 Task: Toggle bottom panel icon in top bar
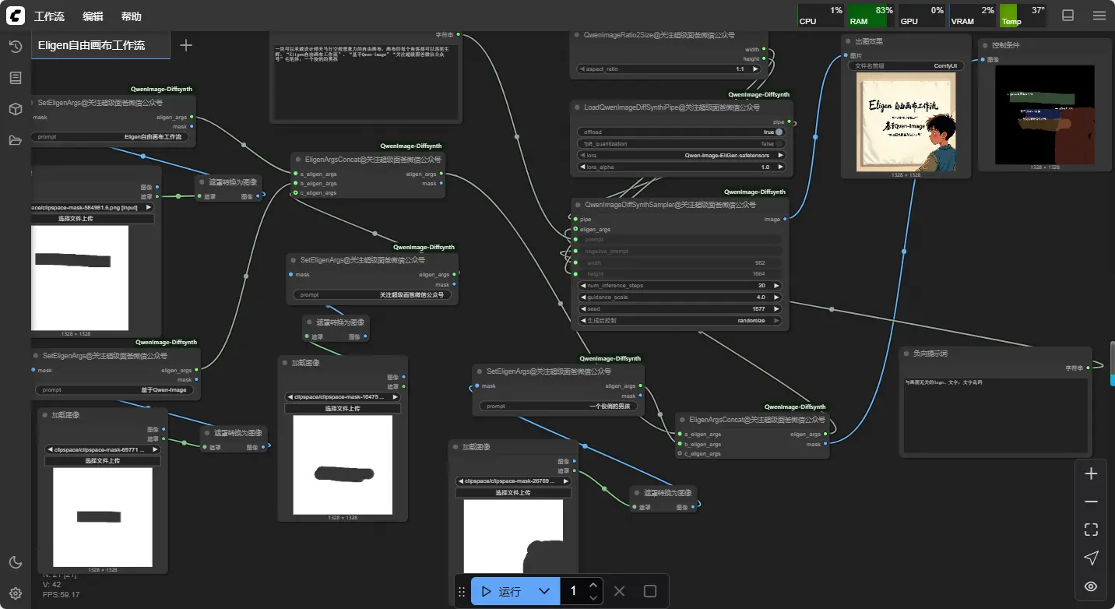[1068, 16]
